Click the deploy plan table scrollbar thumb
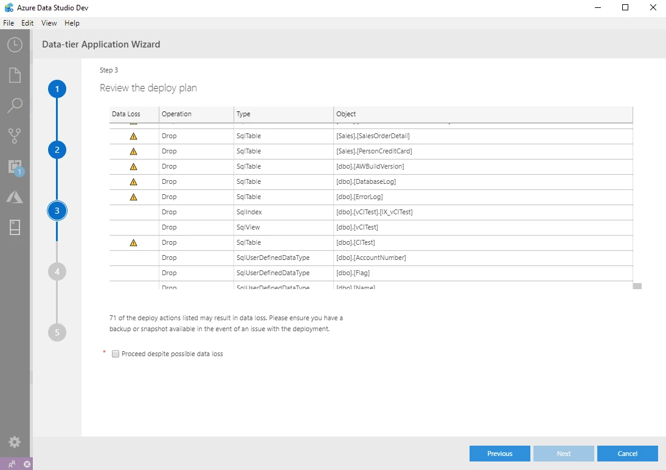This screenshot has height=470, width=666. pos(637,286)
